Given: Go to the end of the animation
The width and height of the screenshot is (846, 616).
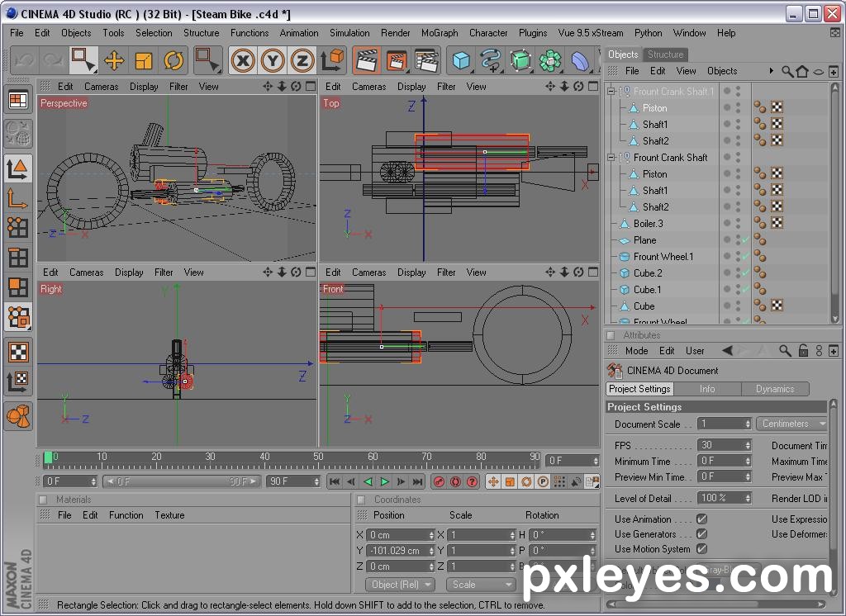Looking at the screenshot, I should [417, 481].
